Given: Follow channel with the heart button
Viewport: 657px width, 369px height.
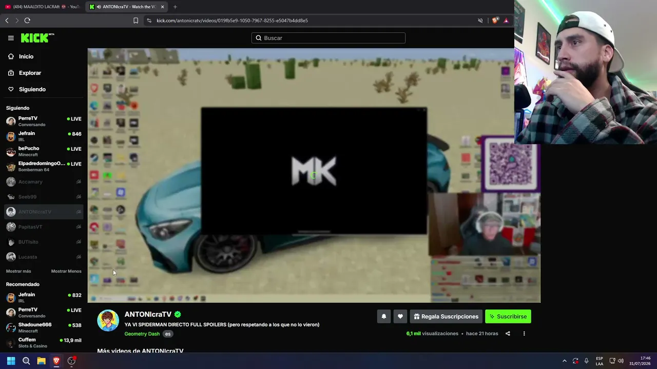Looking at the screenshot, I should point(400,317).
